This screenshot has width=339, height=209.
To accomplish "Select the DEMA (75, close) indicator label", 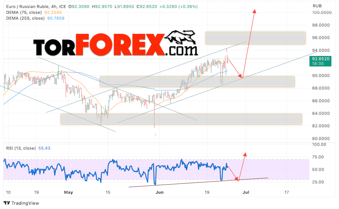I will click(x=24, y=12).
